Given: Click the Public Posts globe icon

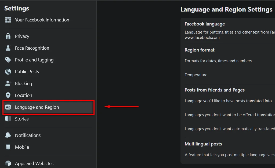Looking at the screenshot, I should click(8, 72).
